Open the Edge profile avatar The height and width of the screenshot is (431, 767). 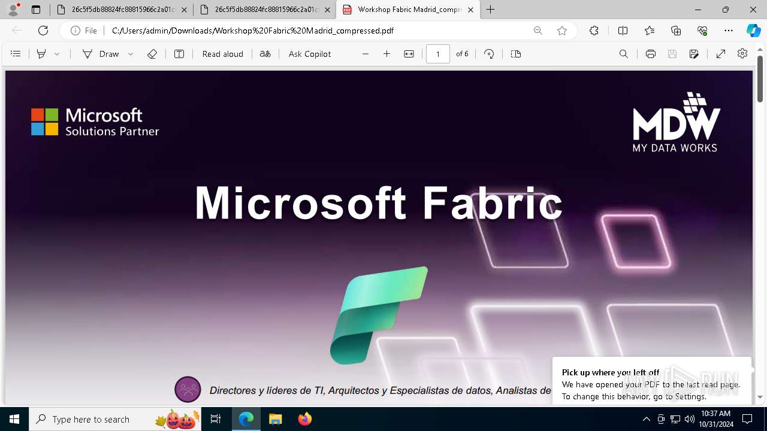(x=13, y=10)
